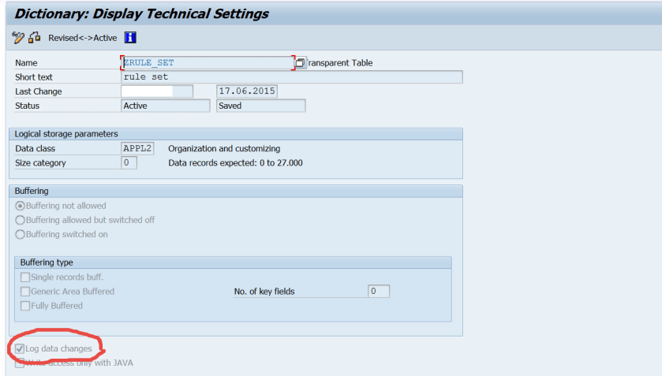Select the Buffering switched on radio button
This screenshot has height=376, width=662.
tap(21, 234)
